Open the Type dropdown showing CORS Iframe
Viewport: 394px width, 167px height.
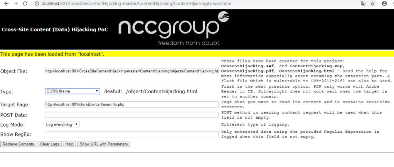coord(72,91)
